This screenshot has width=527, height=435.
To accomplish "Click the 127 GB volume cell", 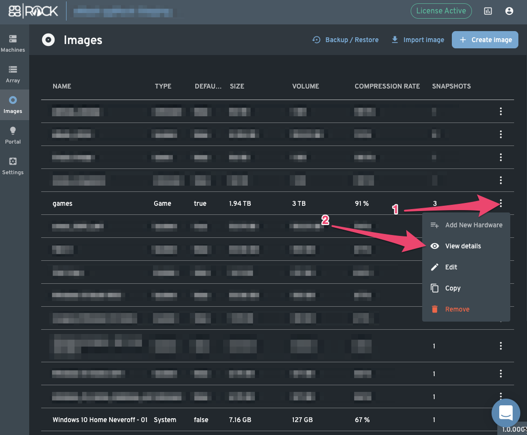I will click(302, 420).
